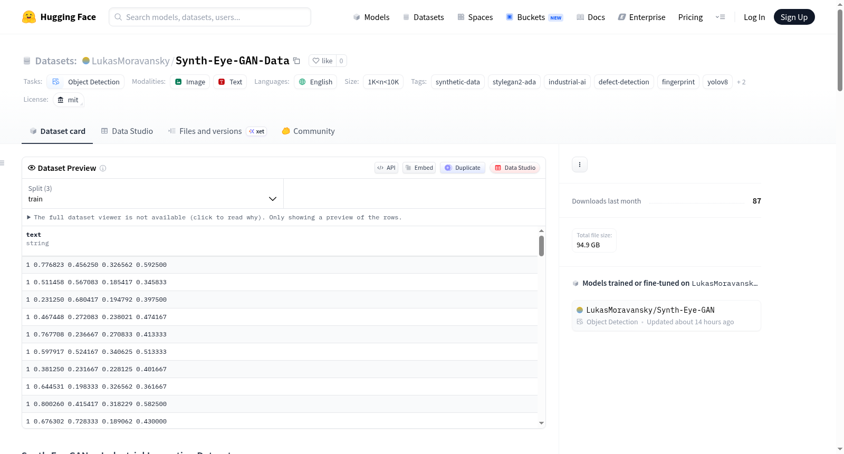This screenshot has height=454, width=844.
Task: Switch to the Community tab
Action: click(308, 131)
